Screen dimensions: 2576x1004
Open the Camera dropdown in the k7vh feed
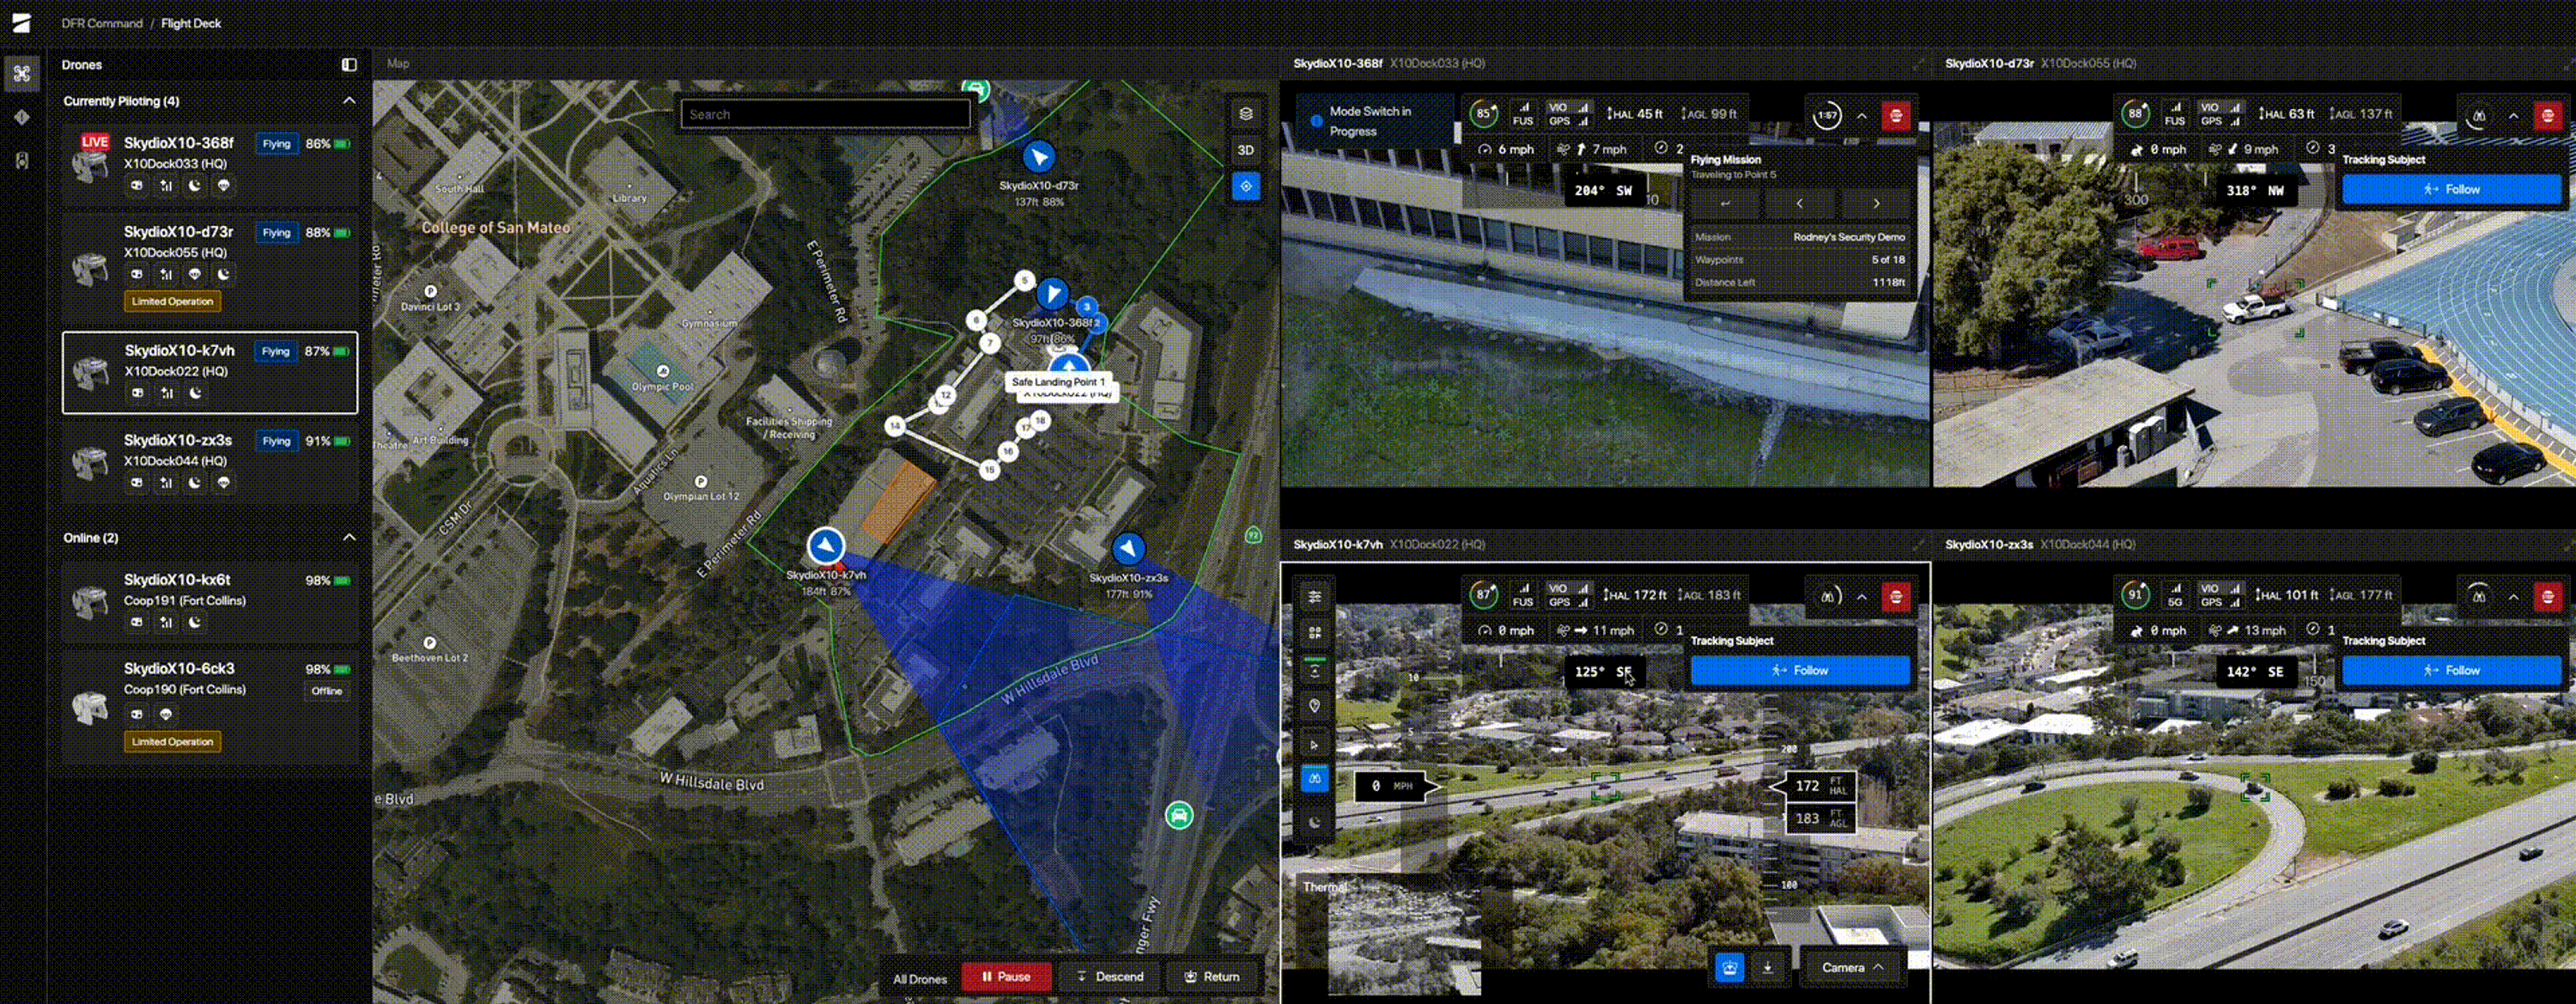pos(1851,967)
